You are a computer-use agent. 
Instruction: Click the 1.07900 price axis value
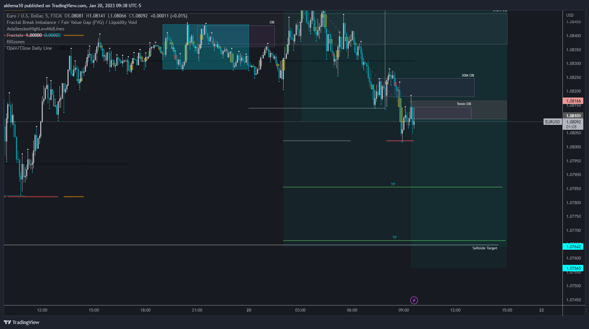pyautogui.click(x=573, y=175)
